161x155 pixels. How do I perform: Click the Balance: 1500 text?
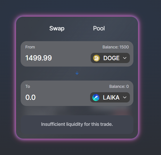point(115,47)
